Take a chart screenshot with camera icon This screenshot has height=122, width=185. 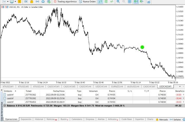pyautogui.click(x=149, y=2)
